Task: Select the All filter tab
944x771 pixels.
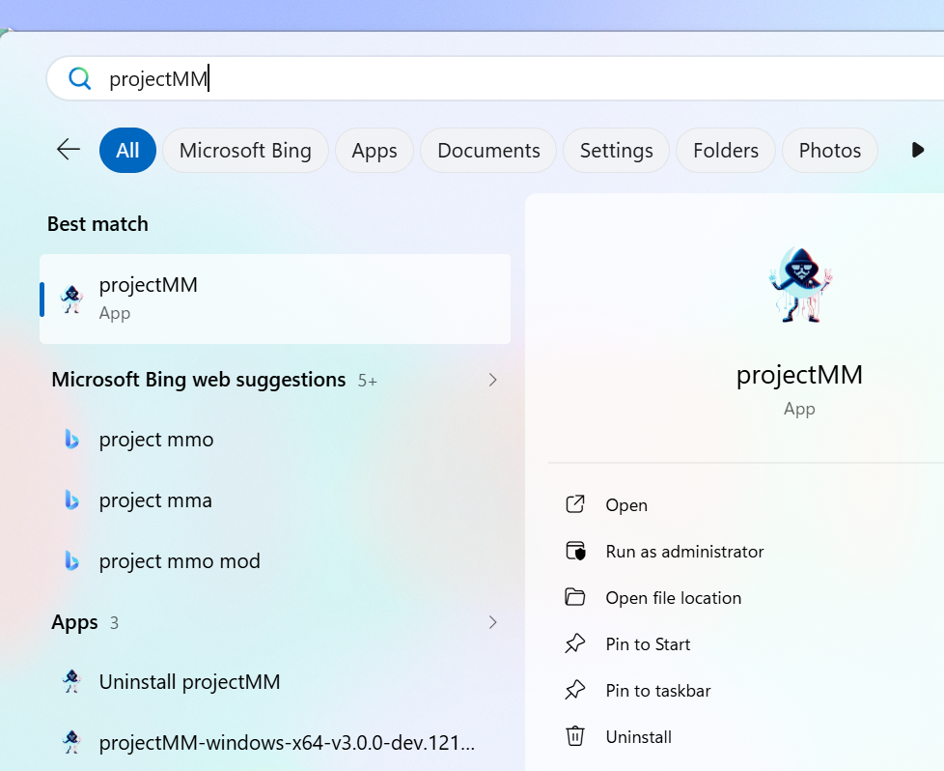Action: click(127, 150)
